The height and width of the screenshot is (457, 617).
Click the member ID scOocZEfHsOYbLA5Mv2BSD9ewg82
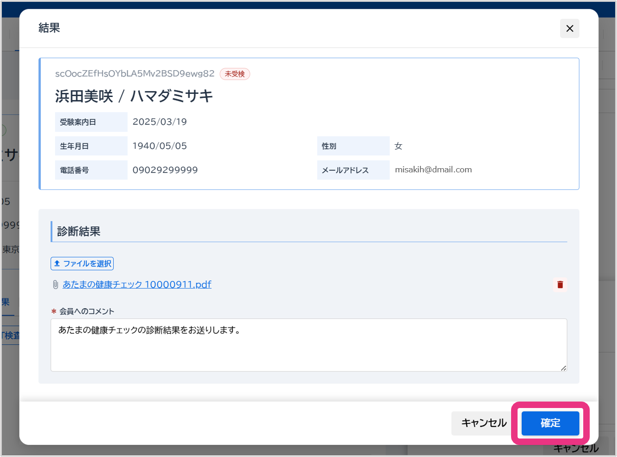coord(135,73)
